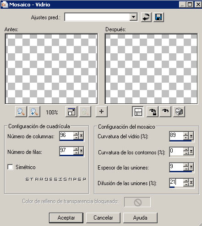Click the show/hide previews panel icon

click(138, 112)
